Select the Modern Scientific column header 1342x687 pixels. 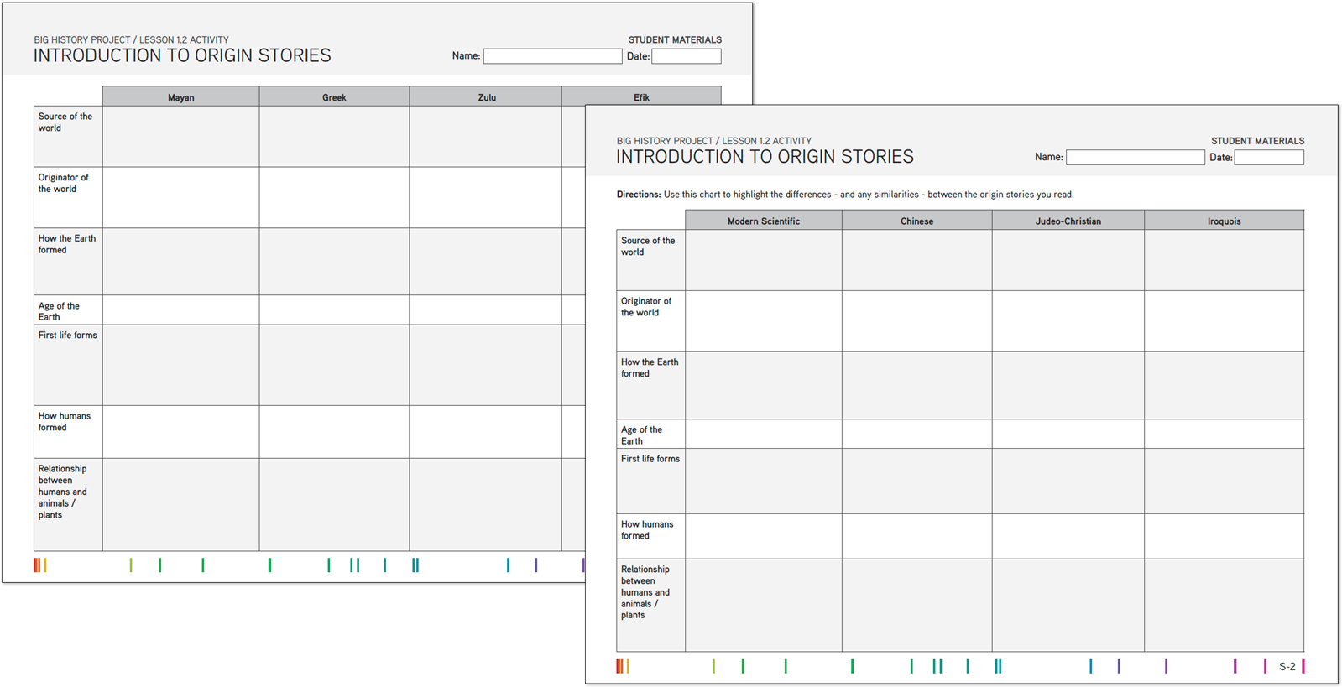tap(764, 221)
